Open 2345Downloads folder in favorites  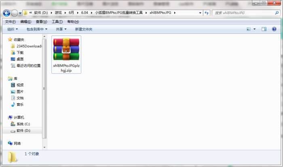pyautogui.click(x=29, y=46)
